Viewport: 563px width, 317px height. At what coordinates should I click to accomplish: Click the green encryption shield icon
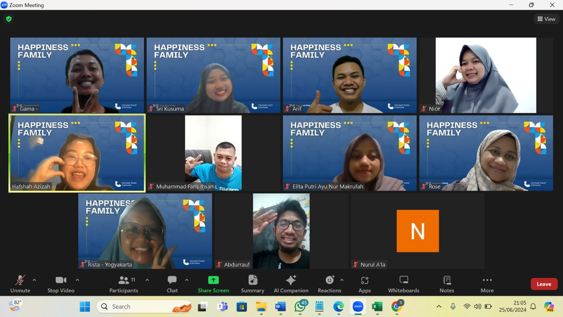[9, 19]
